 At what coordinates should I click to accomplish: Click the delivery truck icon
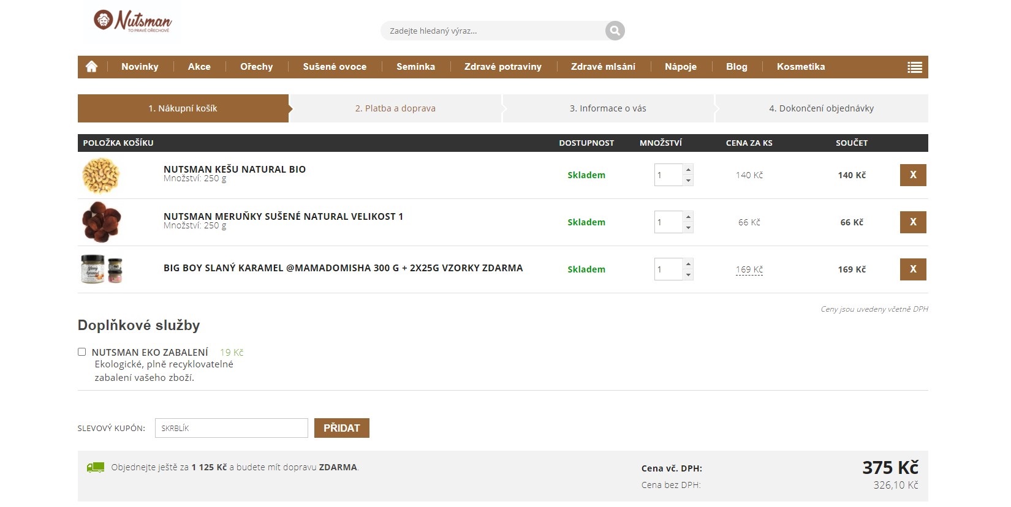pyautogui.click(x=96, y=468)
